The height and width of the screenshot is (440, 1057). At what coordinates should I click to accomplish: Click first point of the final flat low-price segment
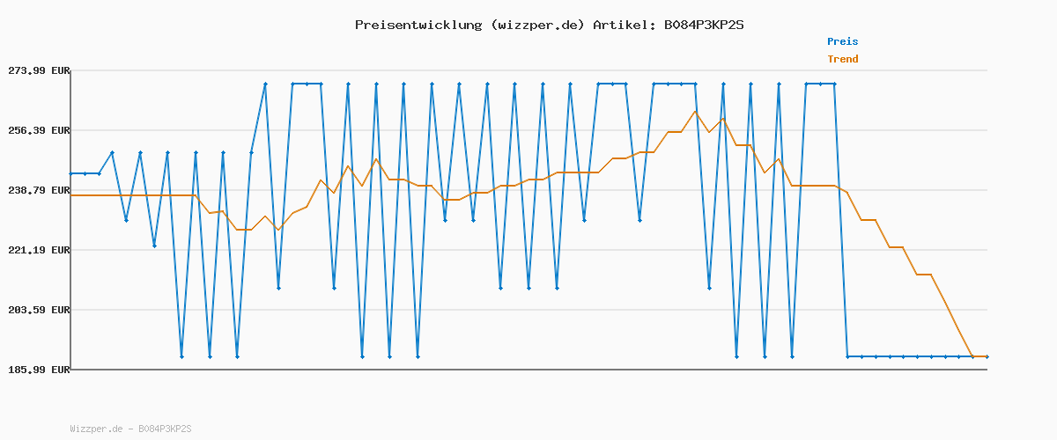coord(847,356)
